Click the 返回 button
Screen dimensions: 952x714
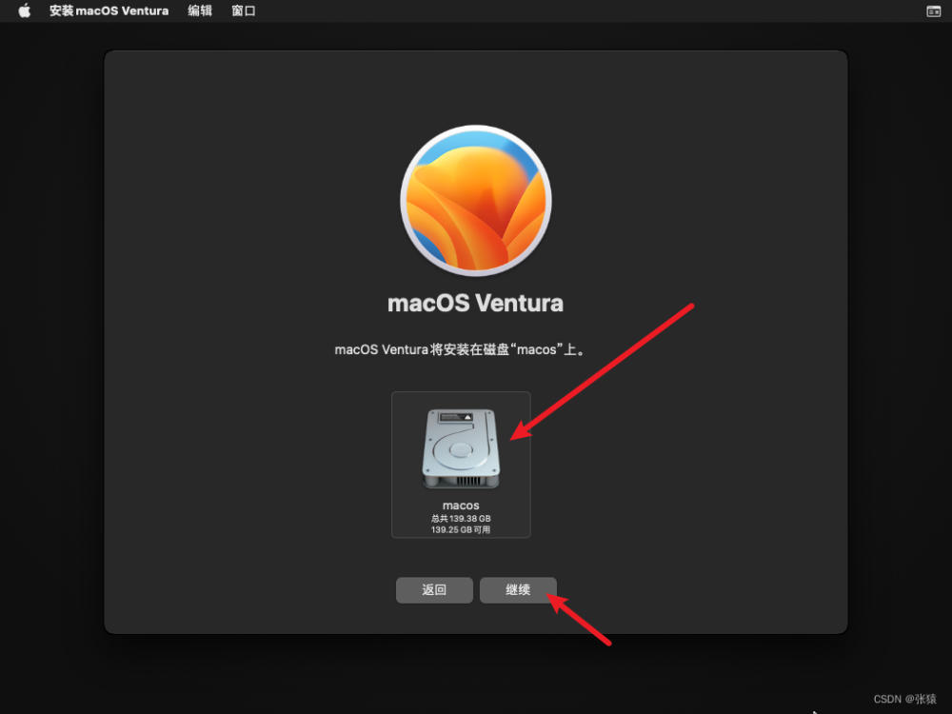pos(434,589)
